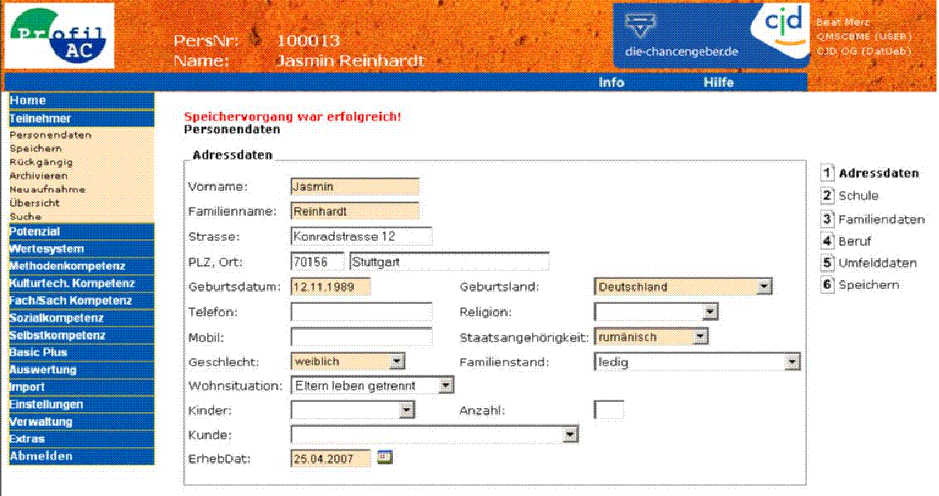Go to Familiendaten section link
The width and height of the screenshot is (939, 496).
[881, 219]
